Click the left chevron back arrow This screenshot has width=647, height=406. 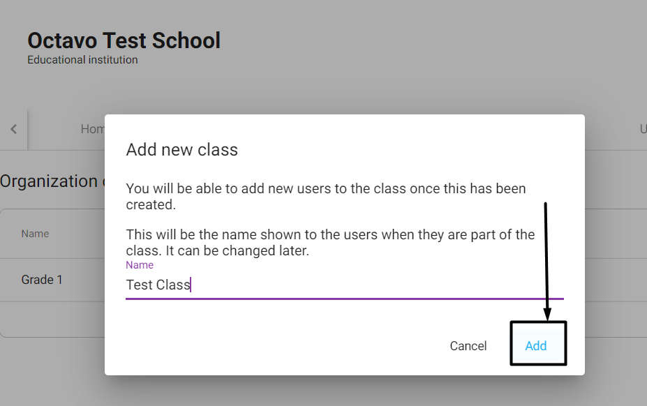tap(14, 129)
